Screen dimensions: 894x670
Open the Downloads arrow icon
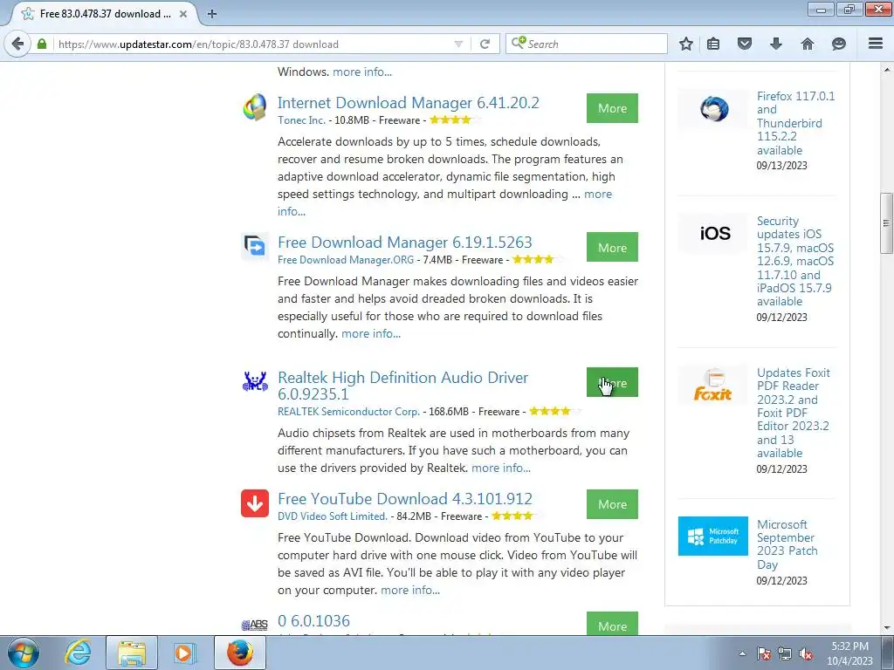coord(775,44)
